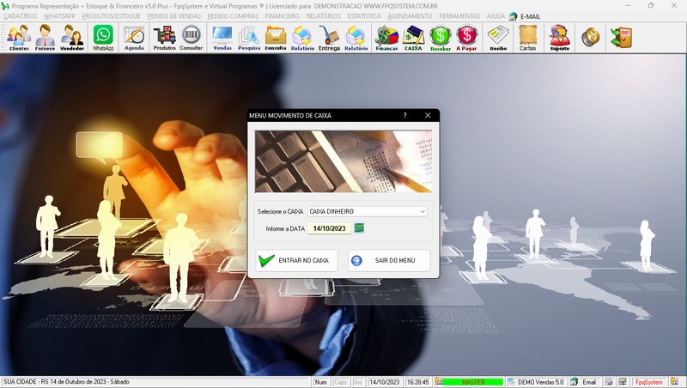687x388 pixels.
Task: Open the Suporte headset icon
Action: [x=560, y=38]
